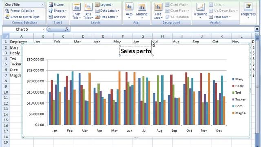Insert a Picture into the chart

(56, 4)
